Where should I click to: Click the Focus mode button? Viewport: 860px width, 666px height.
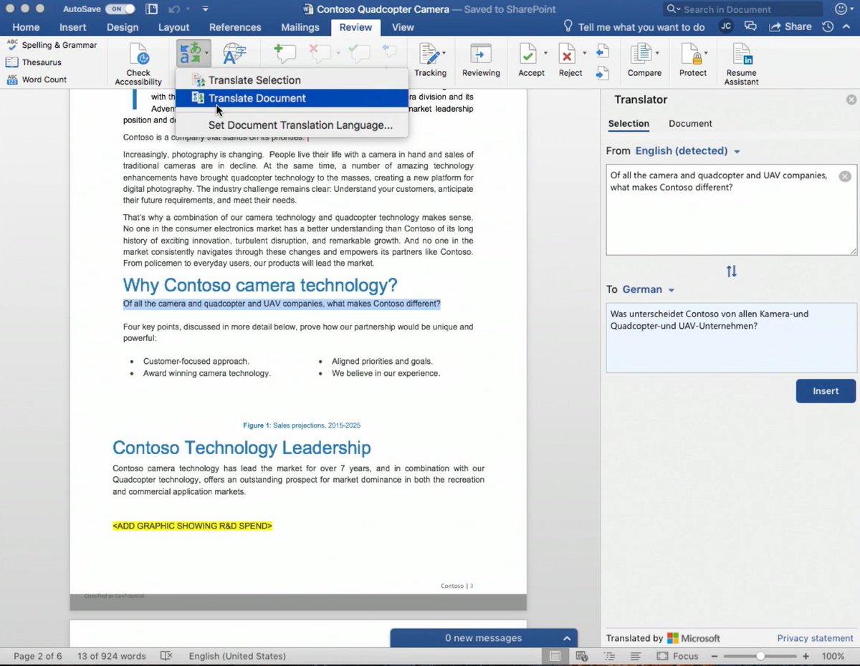point(678,656)
